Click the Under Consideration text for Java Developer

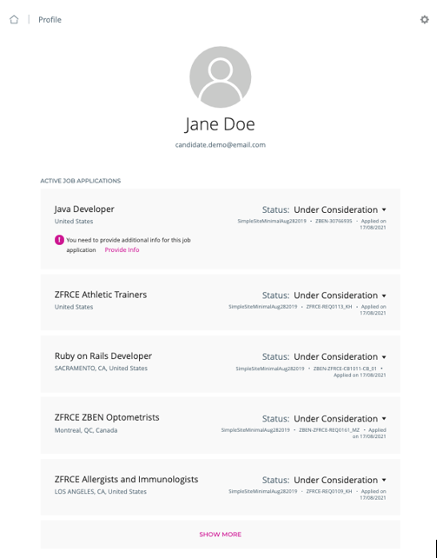[335, 209]
